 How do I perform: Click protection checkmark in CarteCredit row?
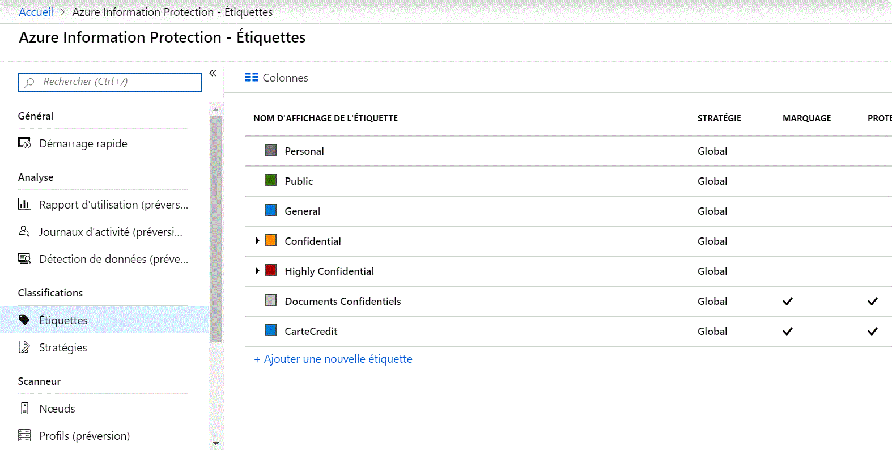coord(873,331)
